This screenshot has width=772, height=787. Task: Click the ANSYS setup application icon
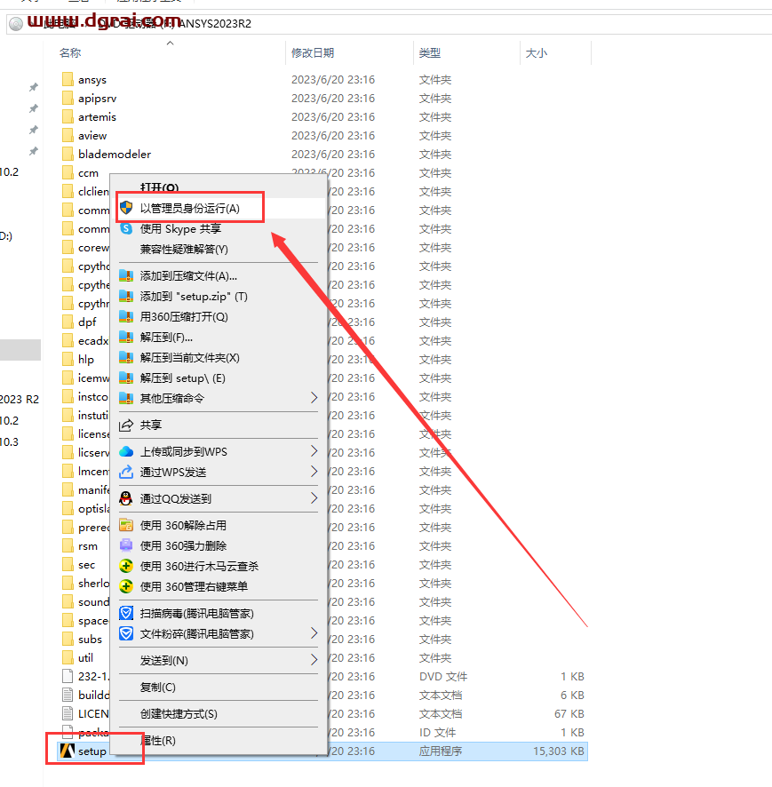(x=68, y=751)
